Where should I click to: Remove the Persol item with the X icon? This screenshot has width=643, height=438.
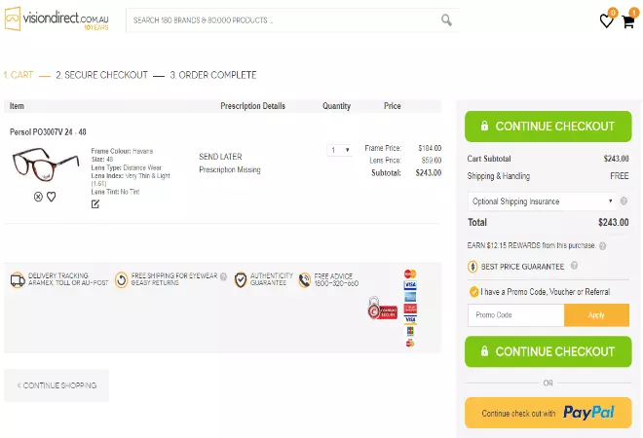tap(38, 197)
